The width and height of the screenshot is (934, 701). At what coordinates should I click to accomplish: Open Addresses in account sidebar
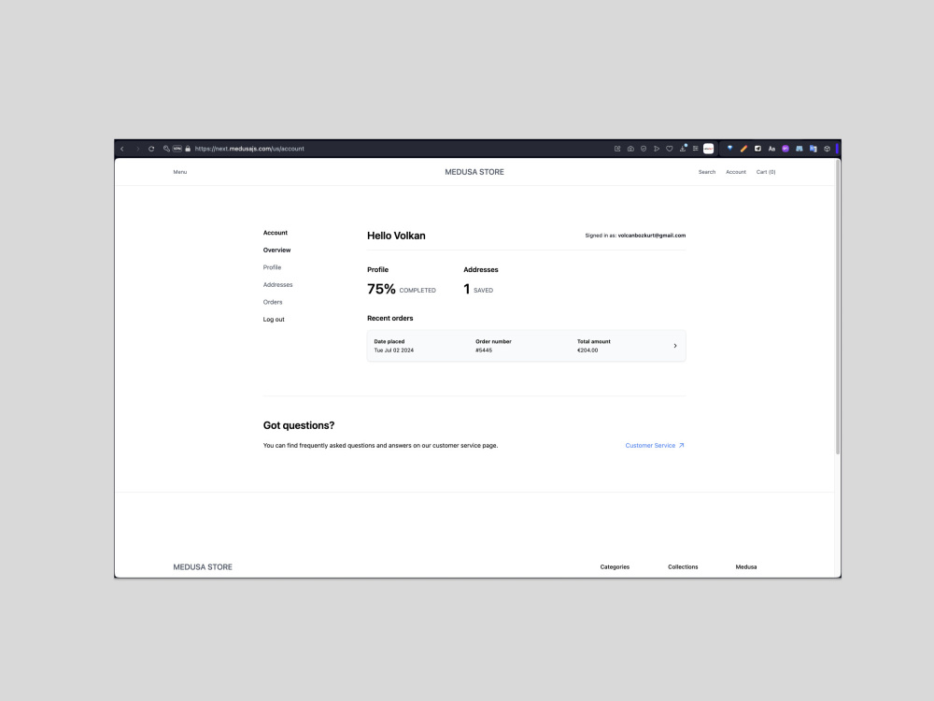click(x=277, y=285)
